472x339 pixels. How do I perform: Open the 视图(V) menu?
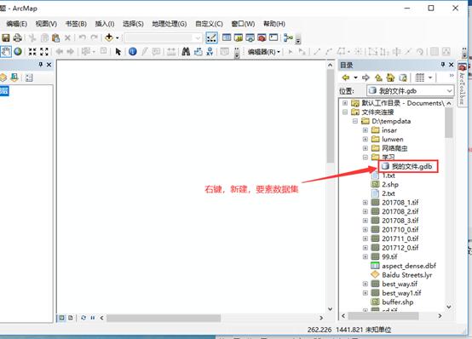[x=46, y=24]
